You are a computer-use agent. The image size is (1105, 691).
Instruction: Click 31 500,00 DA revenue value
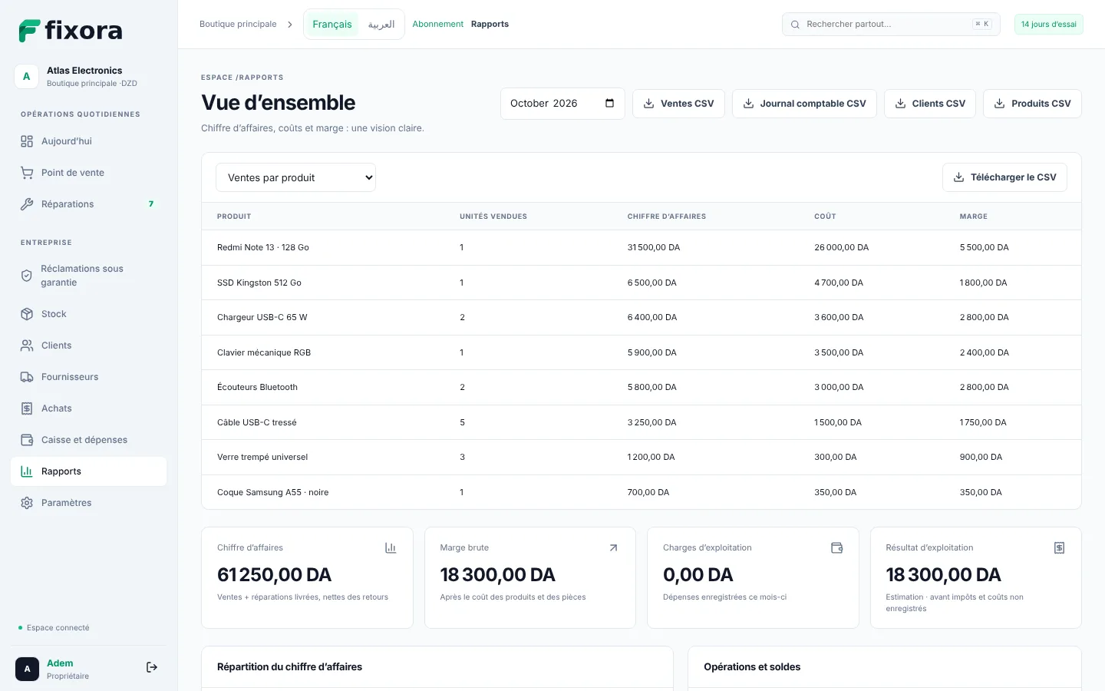pos(654,248)
